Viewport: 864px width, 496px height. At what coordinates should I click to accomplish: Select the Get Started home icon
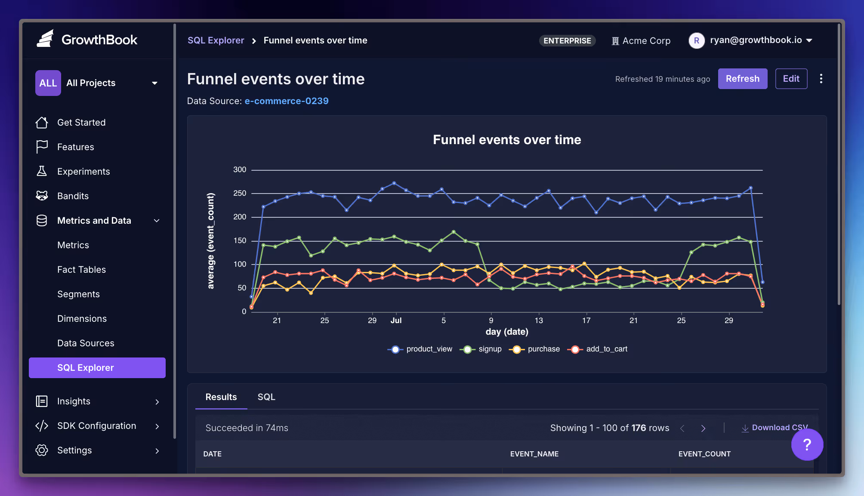coord(42,122)
